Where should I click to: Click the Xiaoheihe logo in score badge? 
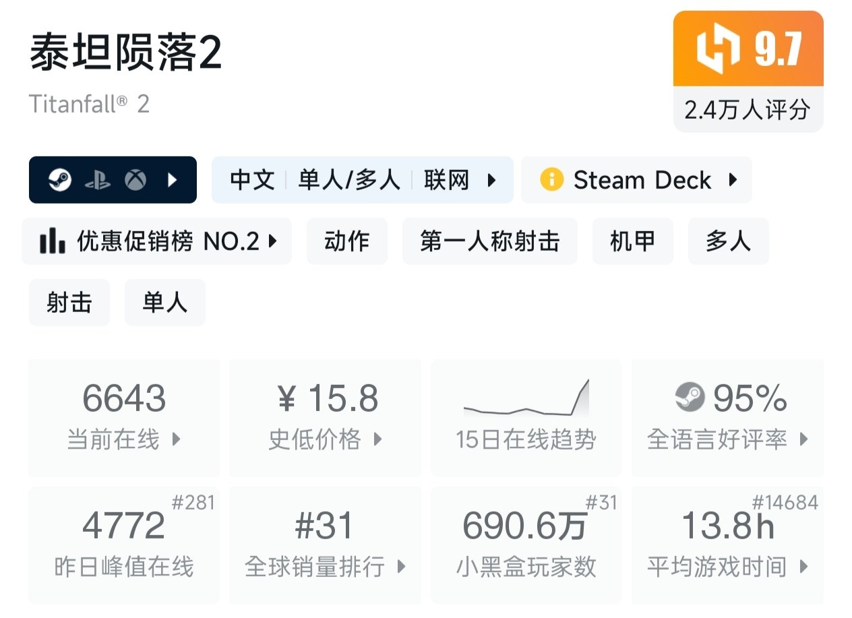tap(718, 50)
